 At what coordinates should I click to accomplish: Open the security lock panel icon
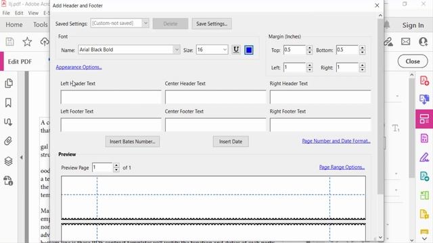[8, 181]
